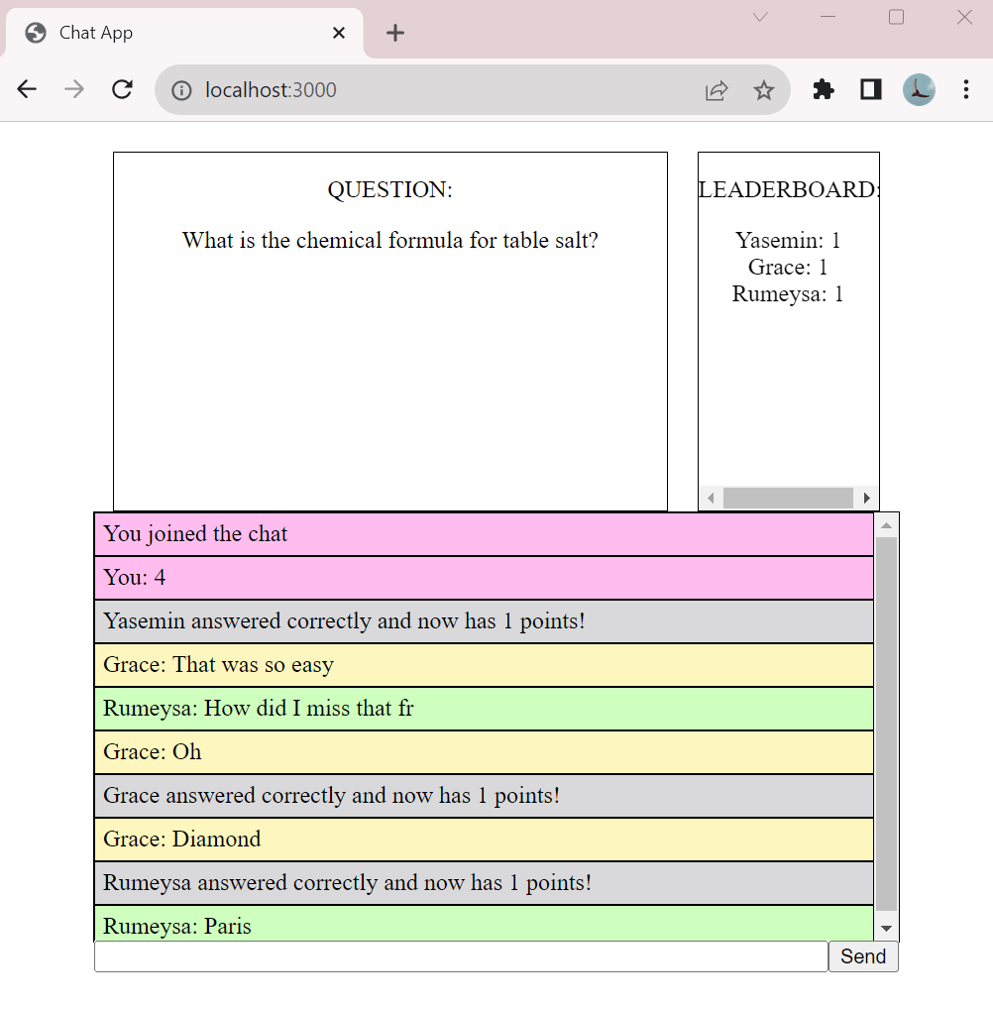
Task: Click "Grace: That was so easy" message
Action: [484, 665]
